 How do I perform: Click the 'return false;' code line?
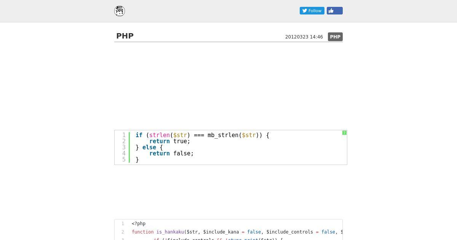171,154
